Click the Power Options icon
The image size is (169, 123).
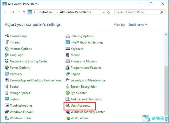(7, 67)
